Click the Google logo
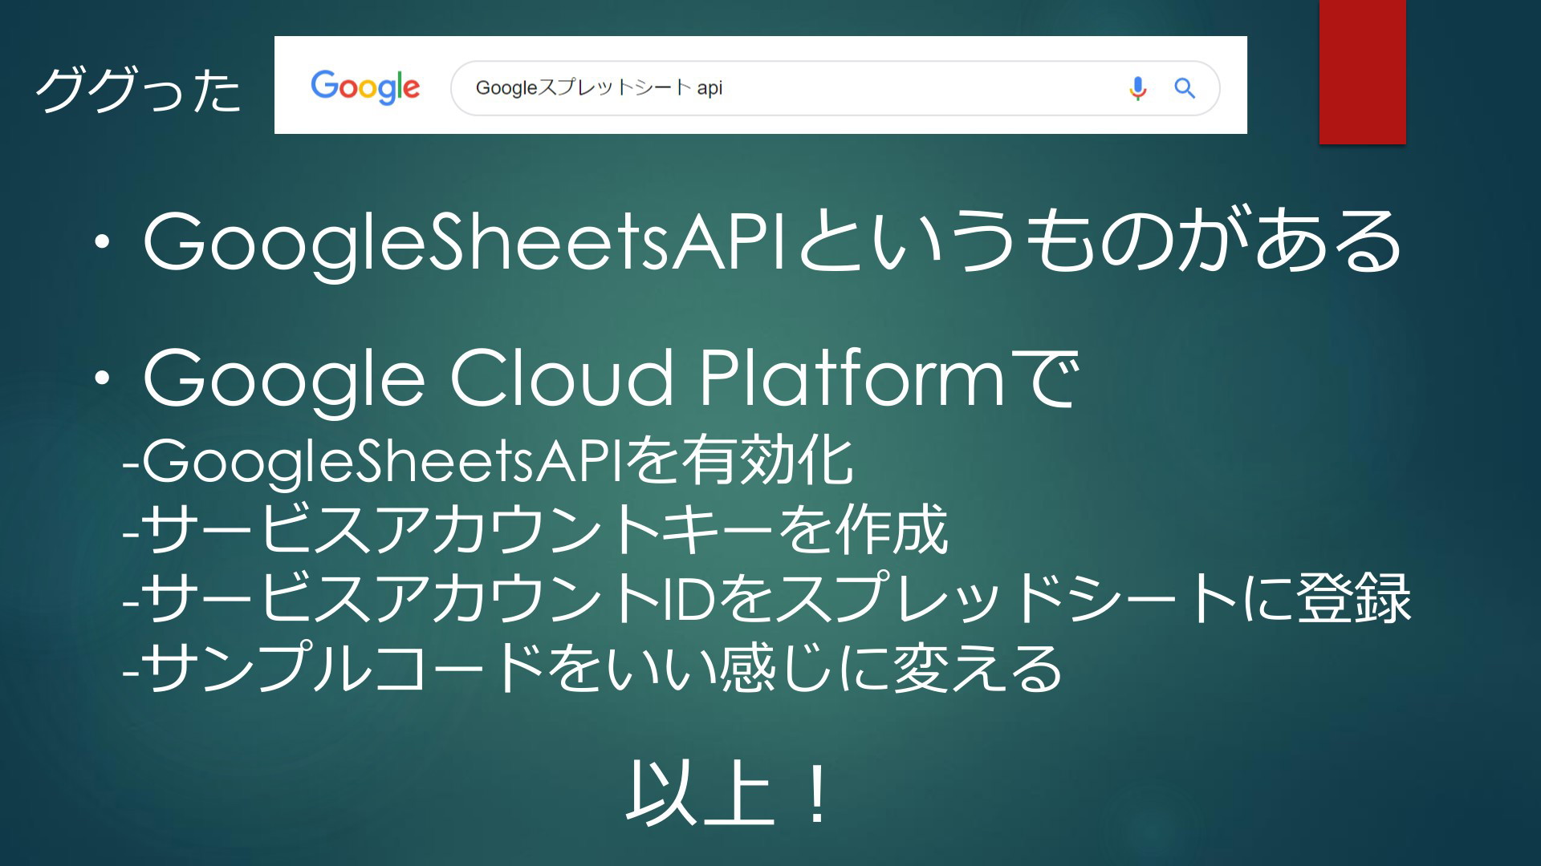The width and height of the screenshot is (1541, 866). coord(365,87)
